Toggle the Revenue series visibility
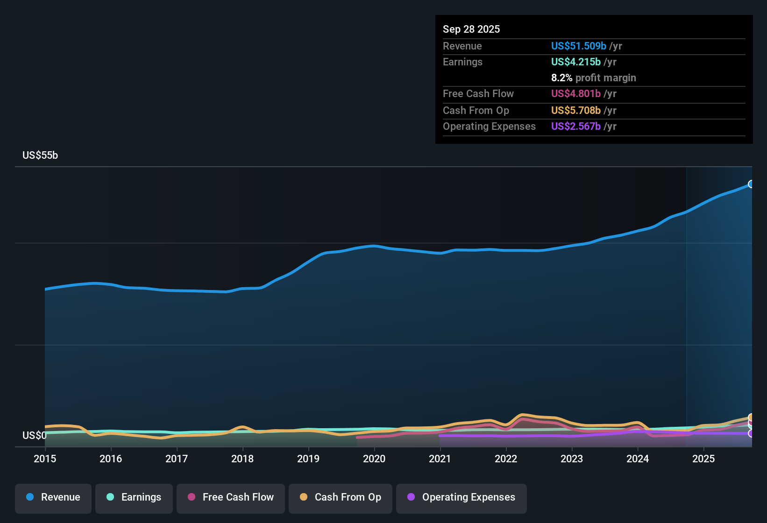 [x=53, y=498]
